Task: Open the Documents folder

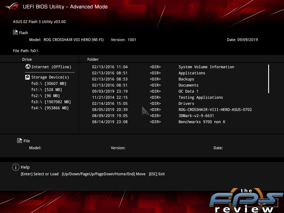Action: click(x=189, y=85)
